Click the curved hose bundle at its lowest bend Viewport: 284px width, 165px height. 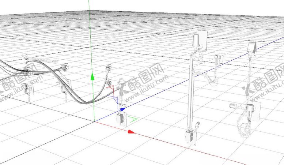click(x=87, y=101)
